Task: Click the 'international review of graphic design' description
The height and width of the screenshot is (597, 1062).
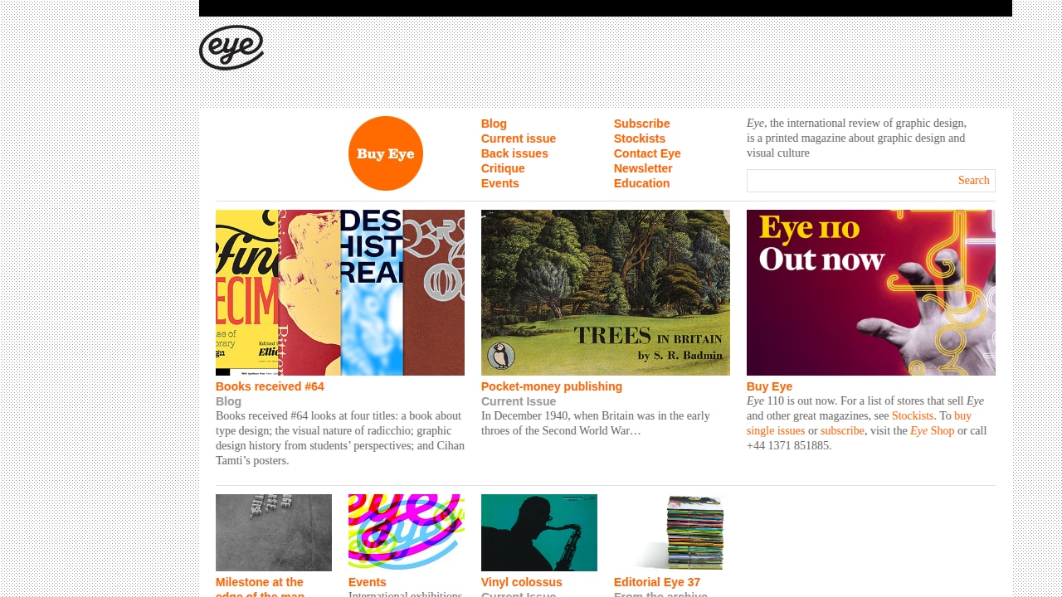Action: [857, 138]
